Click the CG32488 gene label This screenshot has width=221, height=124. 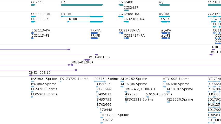126,2
